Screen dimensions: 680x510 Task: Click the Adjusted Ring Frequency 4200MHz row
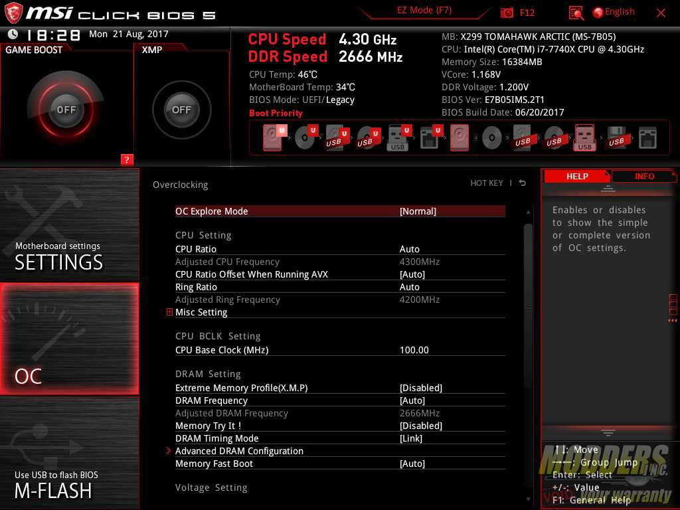pyautogui.click(x=340, y=299)
